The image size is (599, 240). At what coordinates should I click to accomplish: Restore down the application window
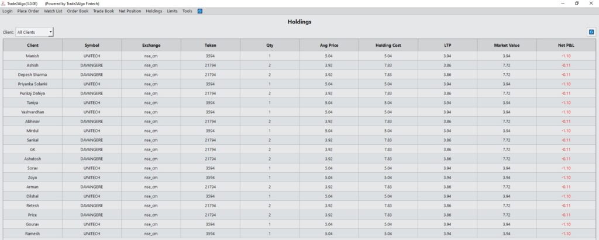tap(577, 3)
